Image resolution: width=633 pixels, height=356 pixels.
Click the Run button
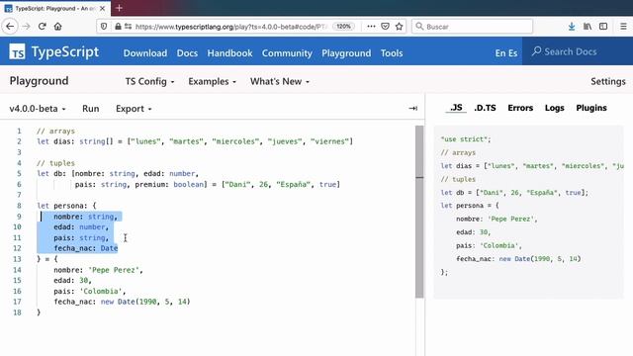point(90,109)
